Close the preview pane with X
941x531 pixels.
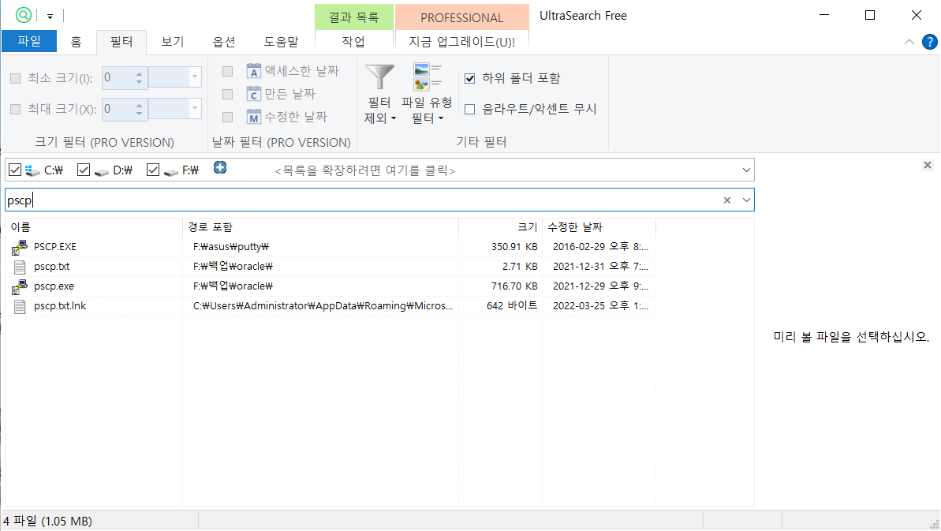[928, 165]
